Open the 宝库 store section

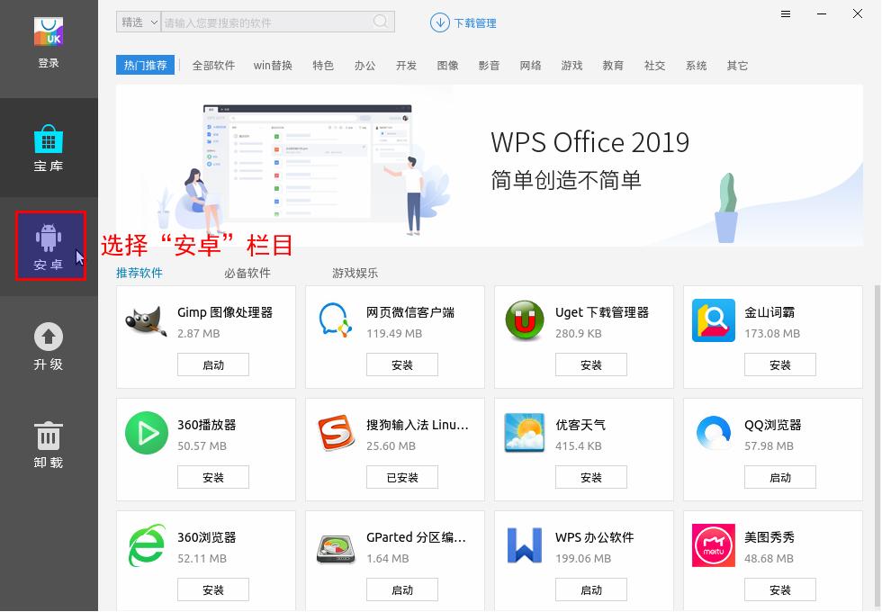49,148
